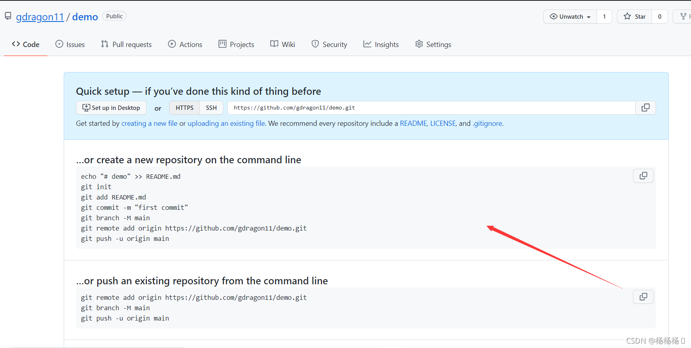Image resolution: width=691 pixels, height=348 pixels.
Task: Click the Actions play icon
Action: coord(172,44)
